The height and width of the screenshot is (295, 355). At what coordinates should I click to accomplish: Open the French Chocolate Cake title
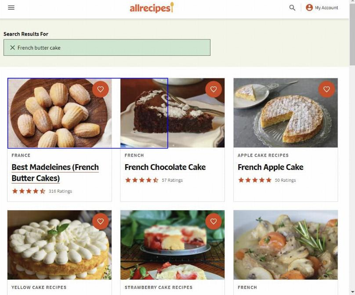point(165,167)
